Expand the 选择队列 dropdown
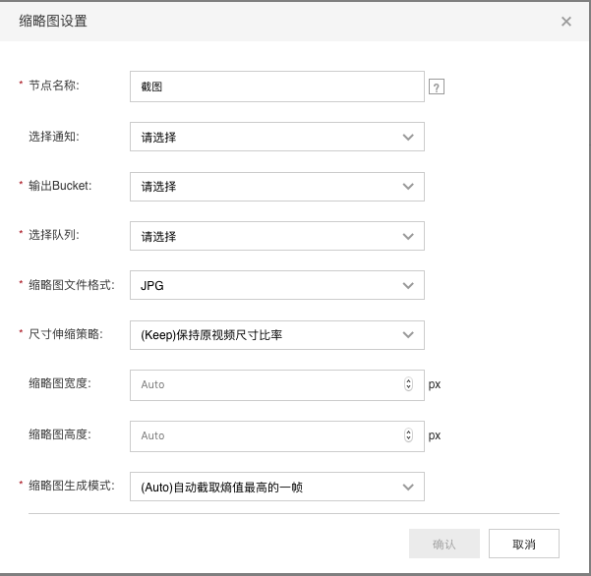The image size is (591, 576). coord(277,236)
